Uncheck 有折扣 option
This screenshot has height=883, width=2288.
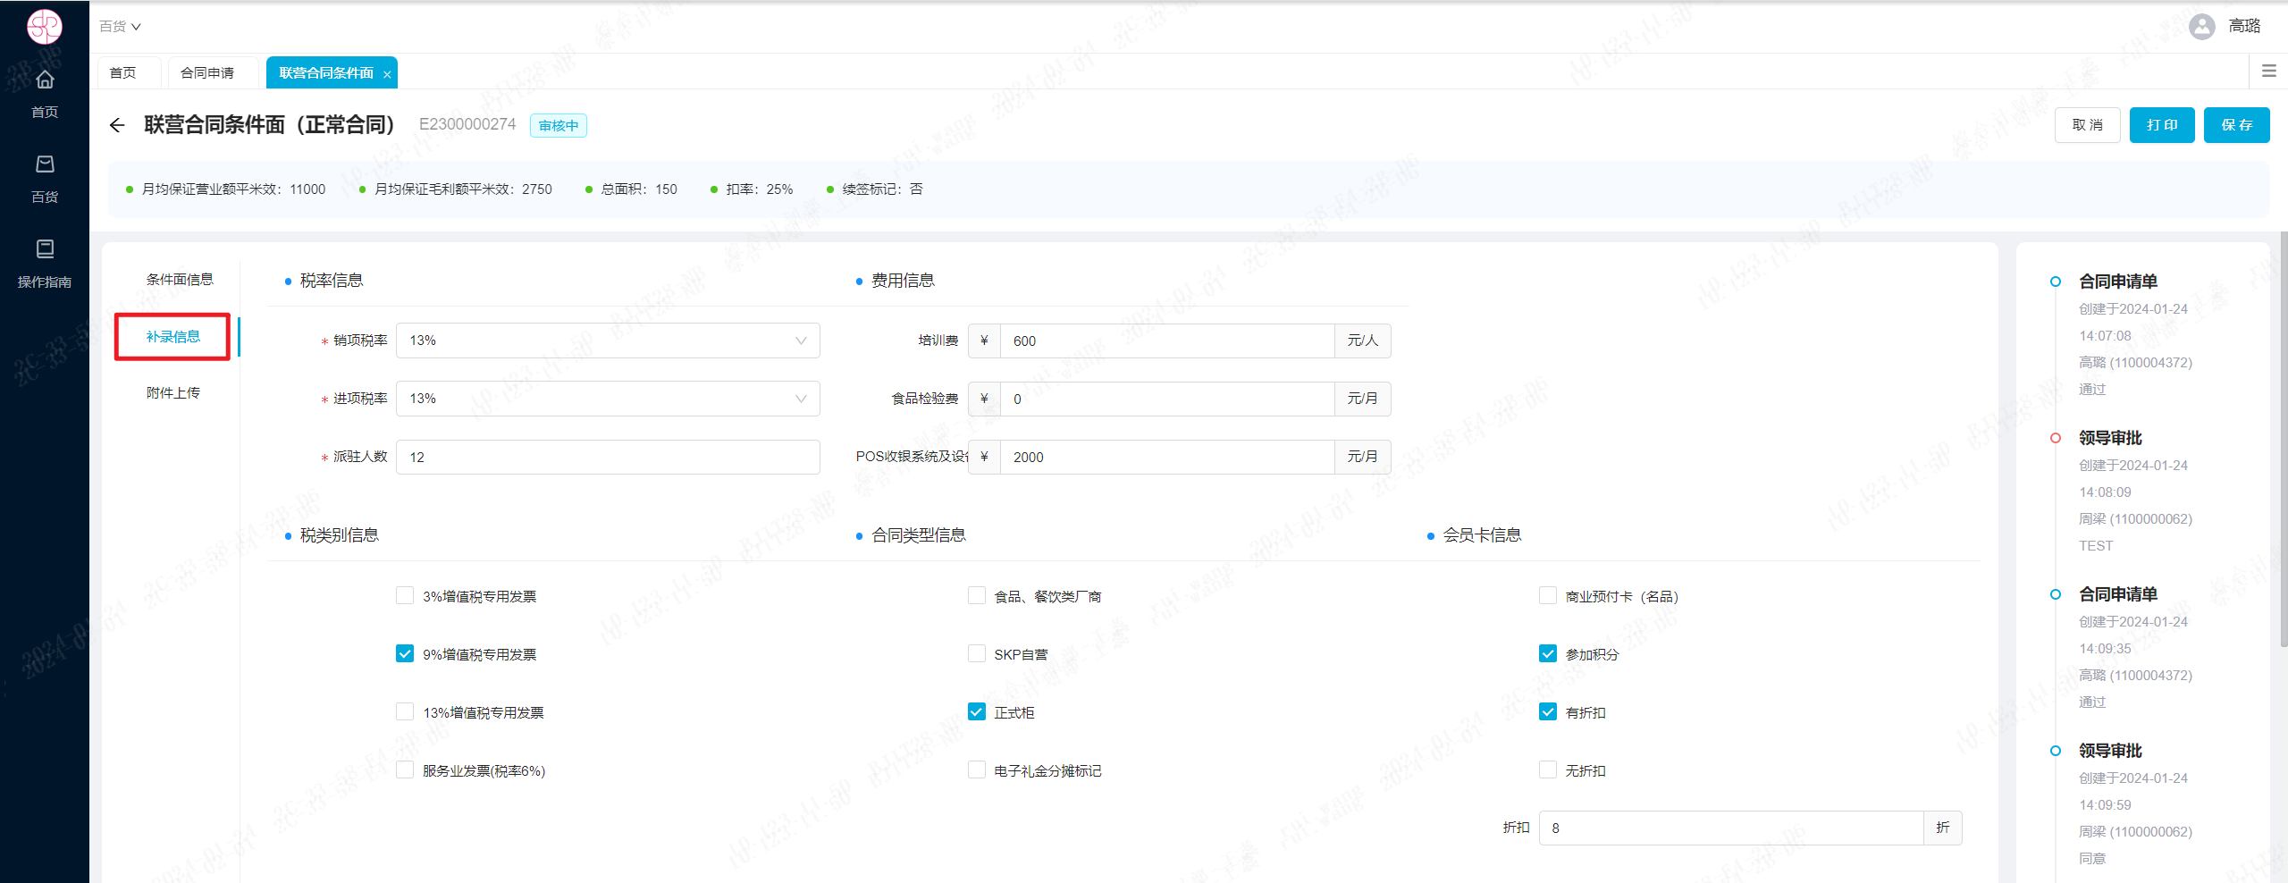point(1548,712)
